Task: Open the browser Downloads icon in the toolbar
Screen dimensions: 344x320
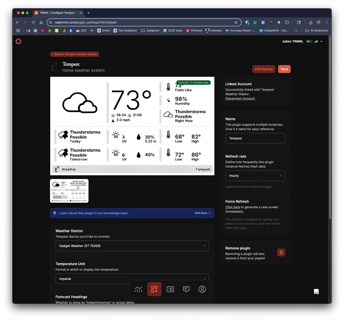Action: tap(310, 22)
